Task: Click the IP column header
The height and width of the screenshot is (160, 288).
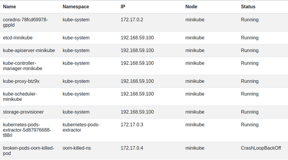Action: point(123,7)
